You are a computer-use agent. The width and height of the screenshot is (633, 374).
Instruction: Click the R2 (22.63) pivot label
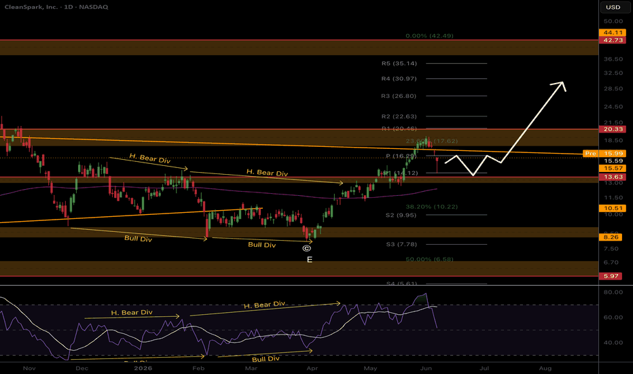click(399, 116)
